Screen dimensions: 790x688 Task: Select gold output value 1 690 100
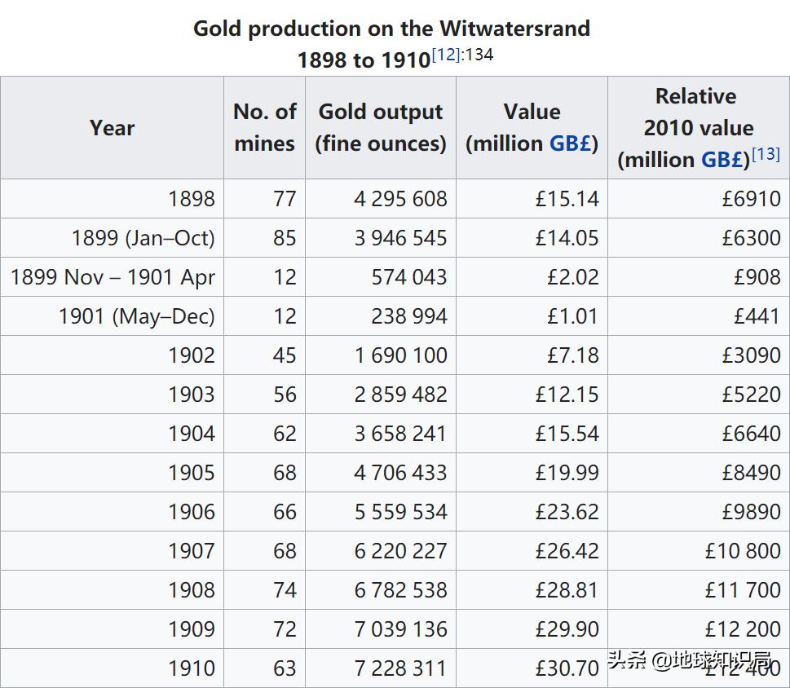coord(400,355)
